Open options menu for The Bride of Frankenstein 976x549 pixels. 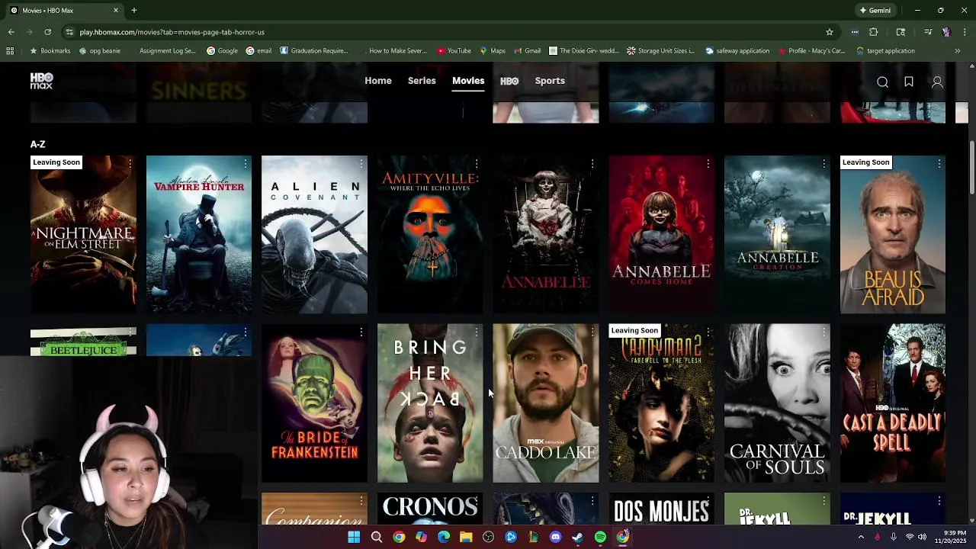click(361, 332)
